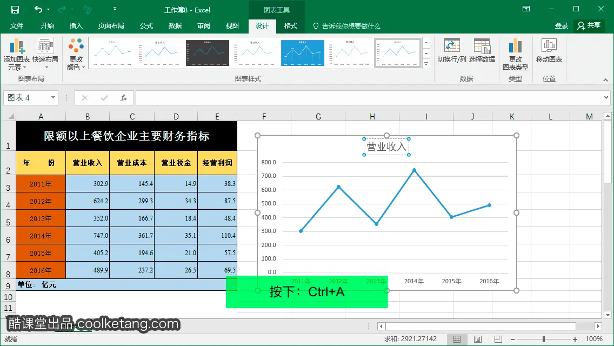Click 移动图表 move chart icon
Viewport: 614px width, 346px height.
click(x=549, y=51)
